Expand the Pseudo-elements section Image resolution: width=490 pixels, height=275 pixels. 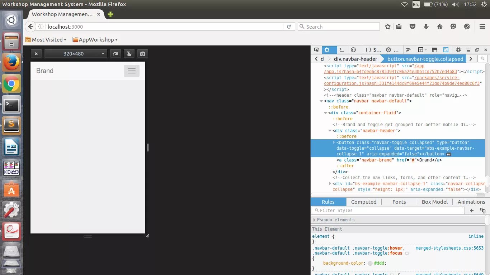pyautogui.click(x=315, y=220)
